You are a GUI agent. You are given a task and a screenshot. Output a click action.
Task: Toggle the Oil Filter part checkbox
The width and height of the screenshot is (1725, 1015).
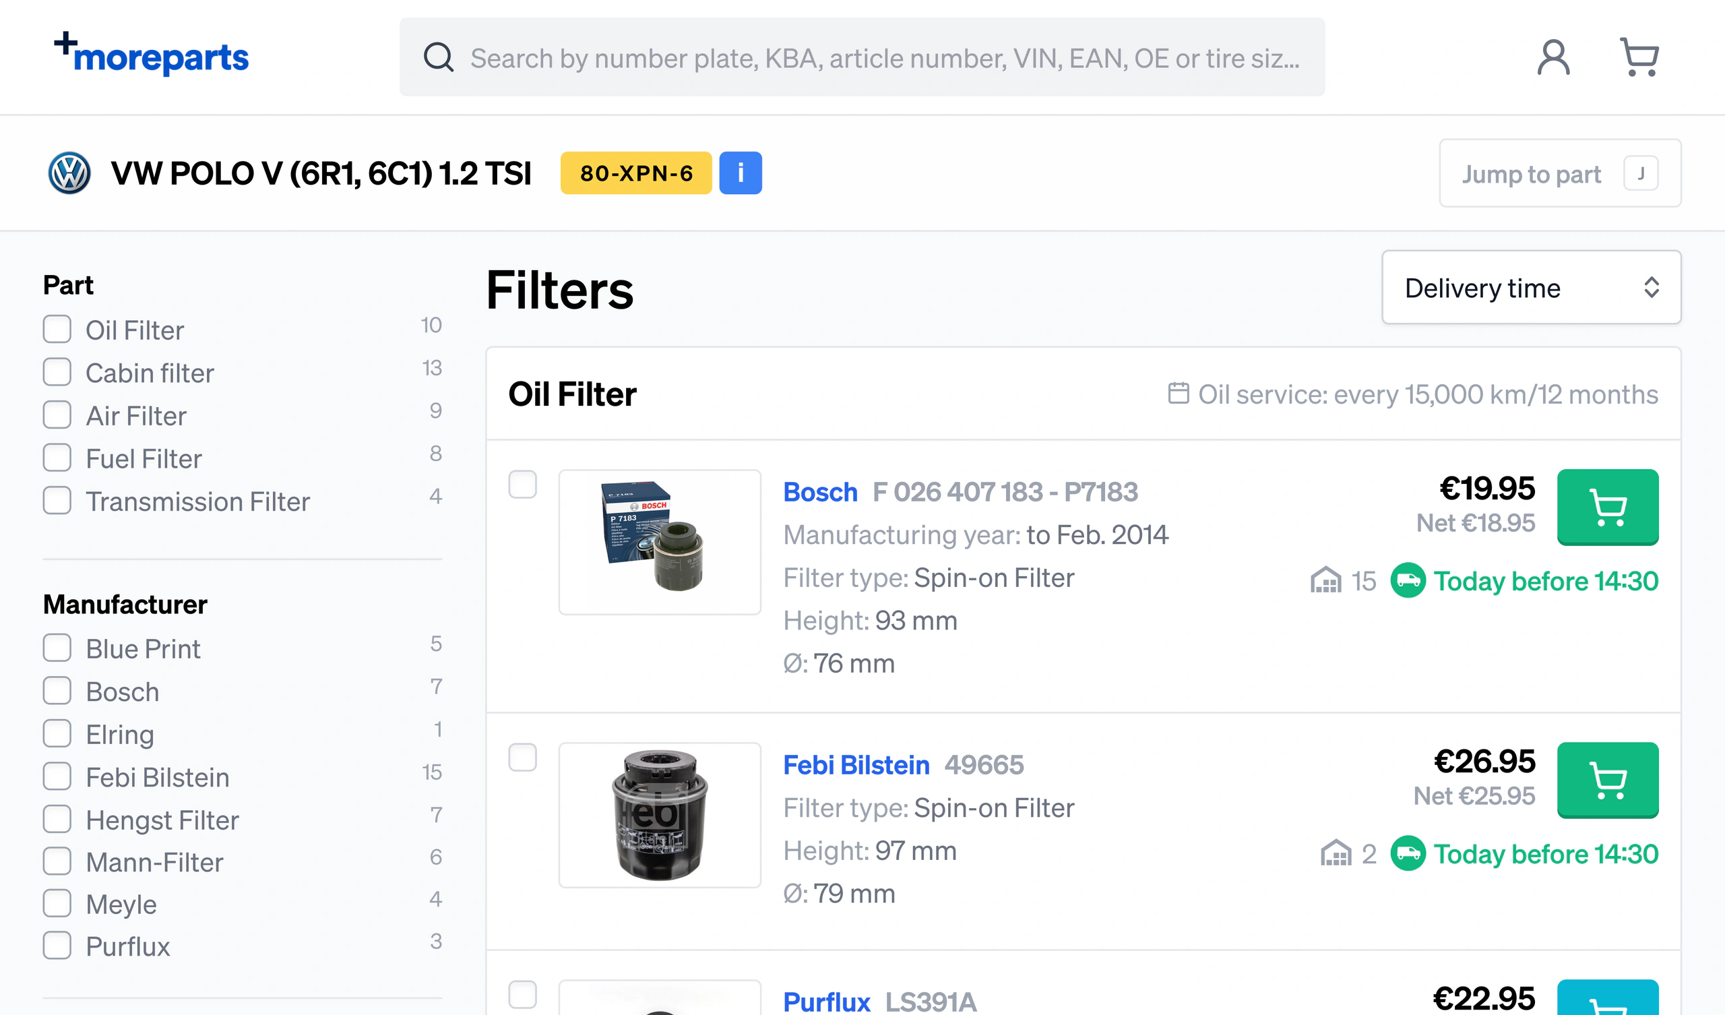pyautogui.click(x=57, y=330)
